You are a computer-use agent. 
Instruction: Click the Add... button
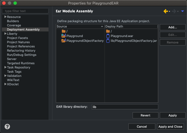tap(173, 27)
